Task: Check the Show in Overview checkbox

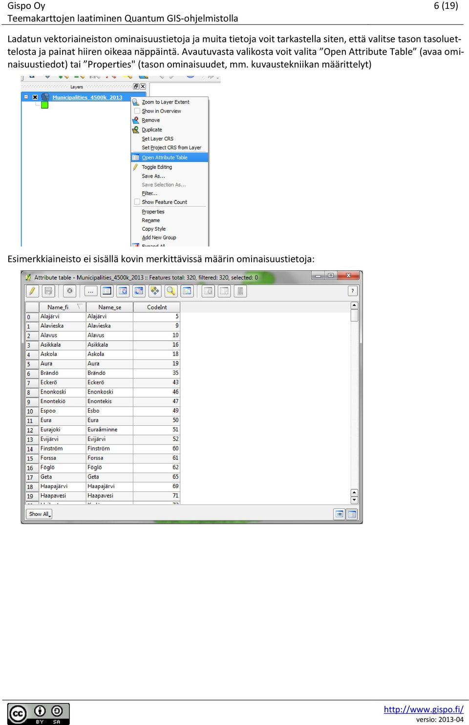Action: [137, 111]
